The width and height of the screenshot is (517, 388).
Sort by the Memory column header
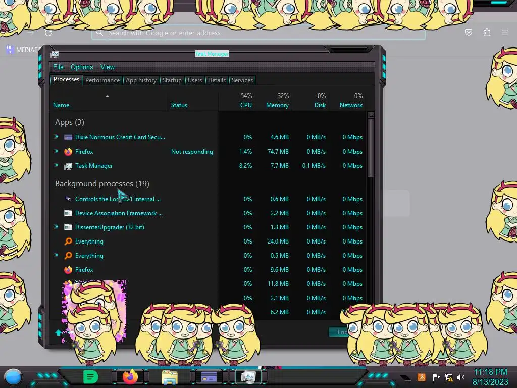click(274, 101)
